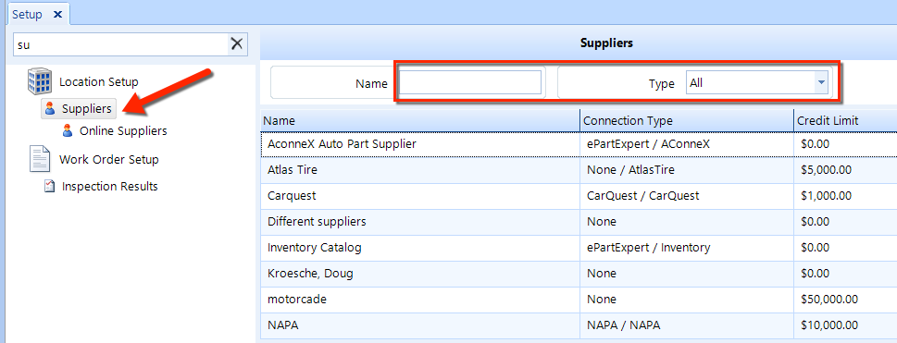Viewport: 897px width, 343px height.
Task: Clear the search box with the X
Action: click(236, 44)
